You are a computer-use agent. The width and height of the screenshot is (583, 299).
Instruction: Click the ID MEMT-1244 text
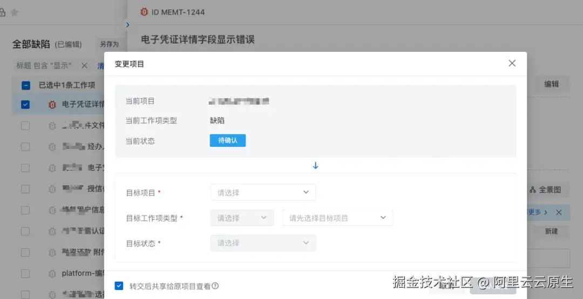pos(178,12)
